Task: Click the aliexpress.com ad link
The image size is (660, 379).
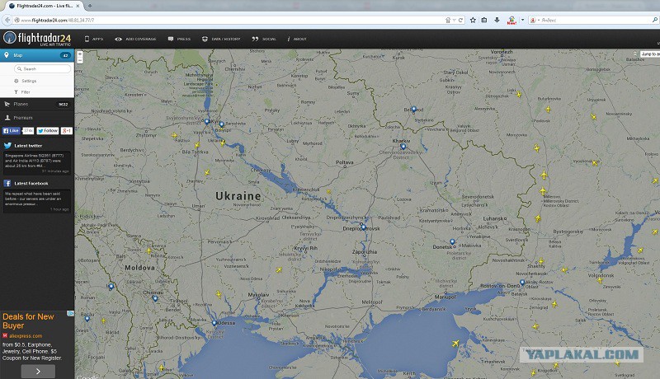Action: (26, 335)
